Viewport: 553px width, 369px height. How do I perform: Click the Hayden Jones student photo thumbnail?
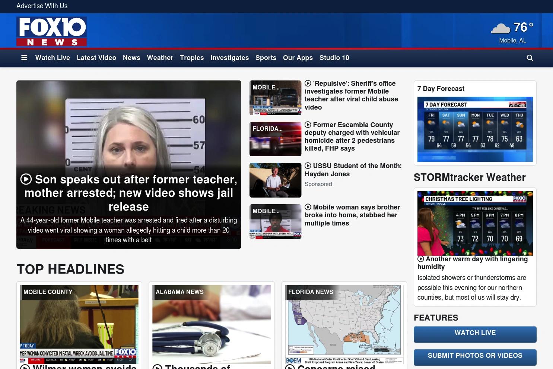275,180
